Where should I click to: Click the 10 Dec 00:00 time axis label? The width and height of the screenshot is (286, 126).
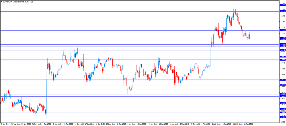coord(68,124)
